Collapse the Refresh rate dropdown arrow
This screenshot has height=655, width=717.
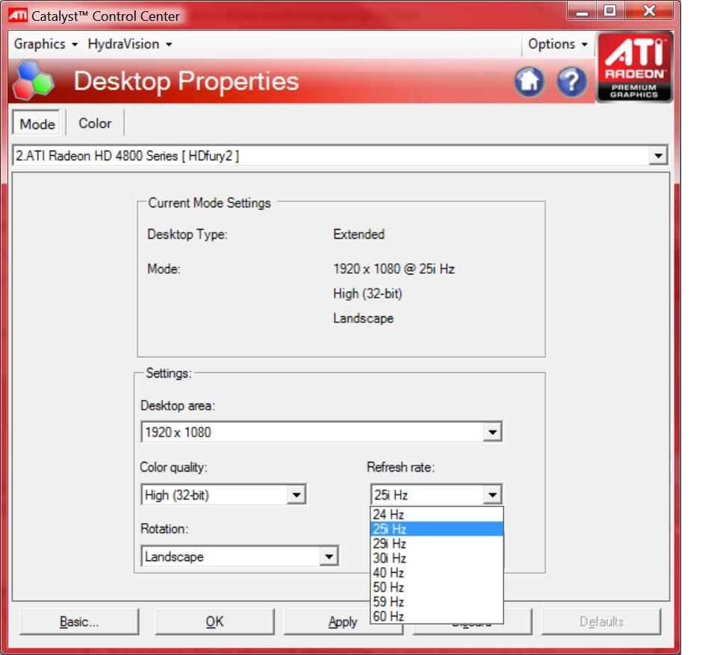click(492, 495)
